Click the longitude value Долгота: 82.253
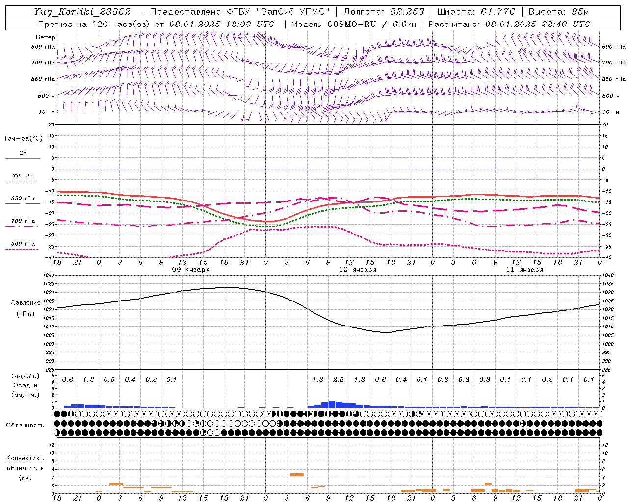 pos(384,12)
